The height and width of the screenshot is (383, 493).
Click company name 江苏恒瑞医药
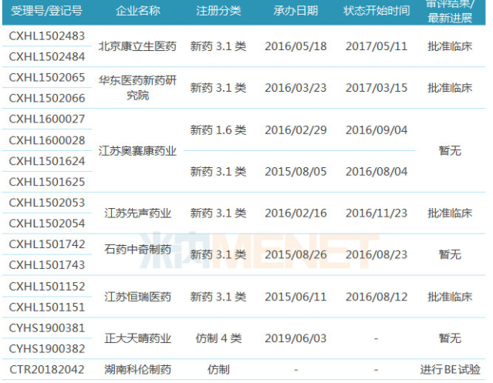[137, 297]
